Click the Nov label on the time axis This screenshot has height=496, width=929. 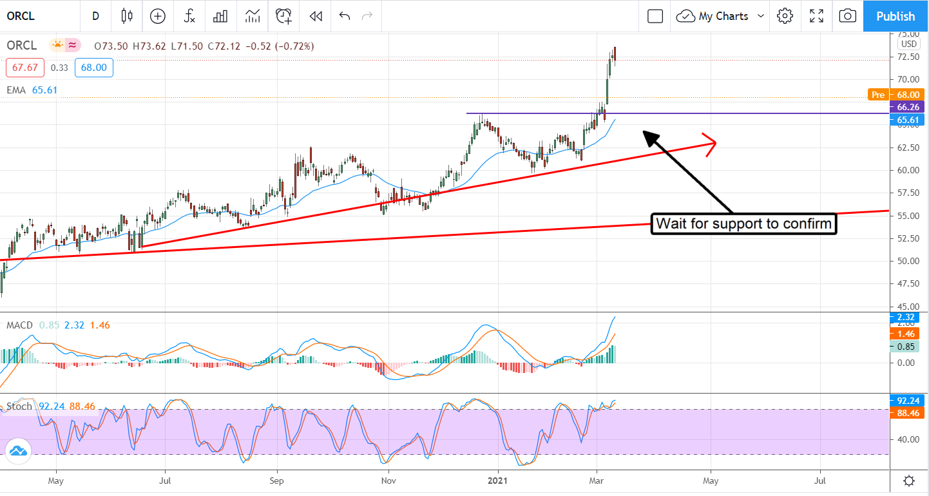pos(388,481)
